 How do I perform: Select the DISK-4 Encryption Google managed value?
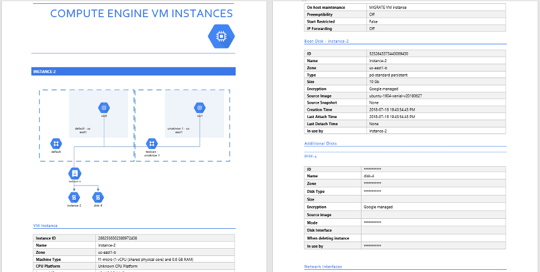[378, 207]
